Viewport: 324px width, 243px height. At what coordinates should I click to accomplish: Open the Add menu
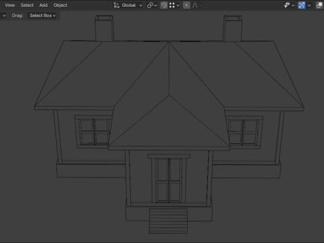43,5
